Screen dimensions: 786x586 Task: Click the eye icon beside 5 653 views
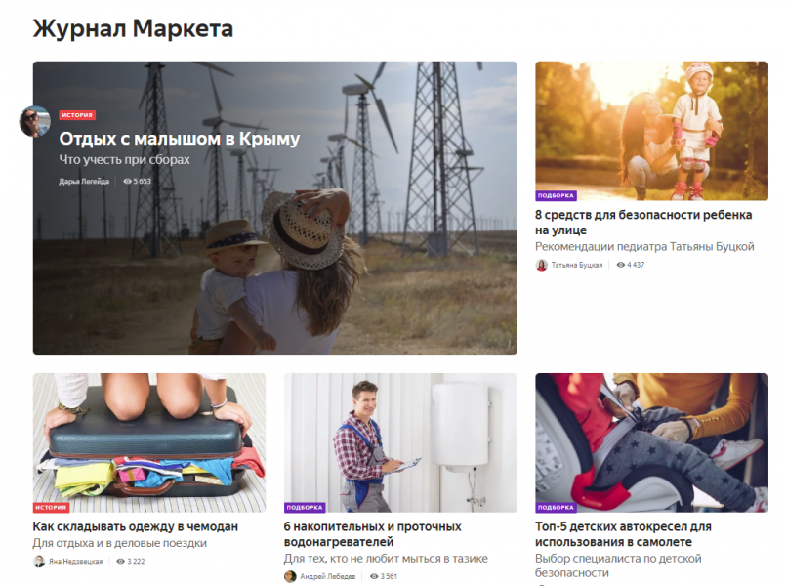pyautogui.click(x=127, y=182)
